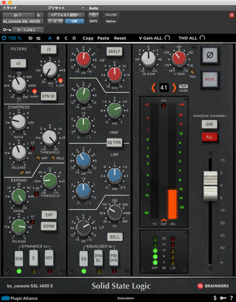
Task: Toggle the filters x3 button
Action: [x=18, y=63]
